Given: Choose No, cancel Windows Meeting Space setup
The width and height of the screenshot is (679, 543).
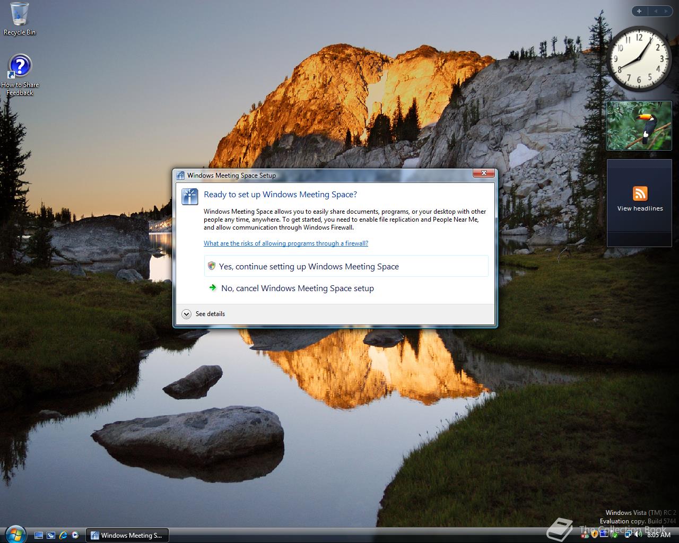Looking at the screenshot, I should [346, 288].
